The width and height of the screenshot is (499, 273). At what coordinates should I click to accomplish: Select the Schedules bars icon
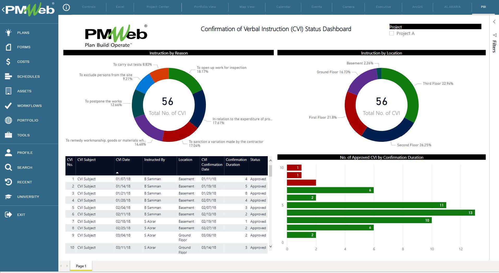coord(8,76)
